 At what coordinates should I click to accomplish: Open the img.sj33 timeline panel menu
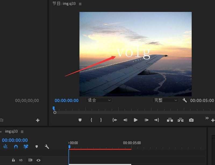coord(22,132)
